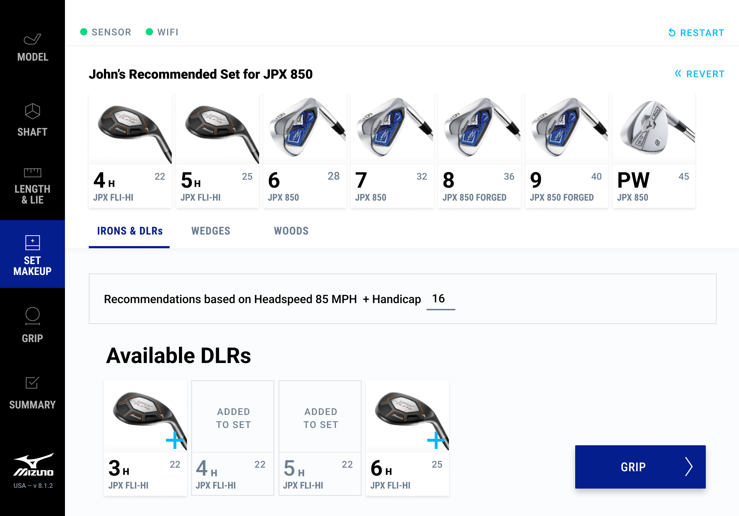Image resolution: width=739 pixels, height=516 pixels.
Task: Check the SENSOR status indicator
Action: [84, 32]
